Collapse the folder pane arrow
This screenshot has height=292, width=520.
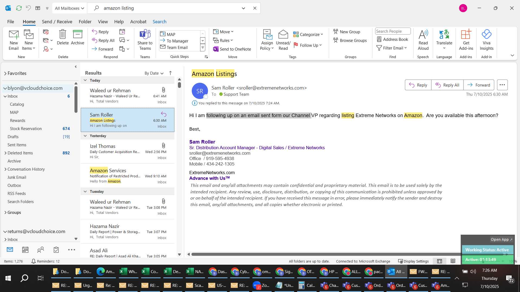pyautogui.click(x=76, y=67)
